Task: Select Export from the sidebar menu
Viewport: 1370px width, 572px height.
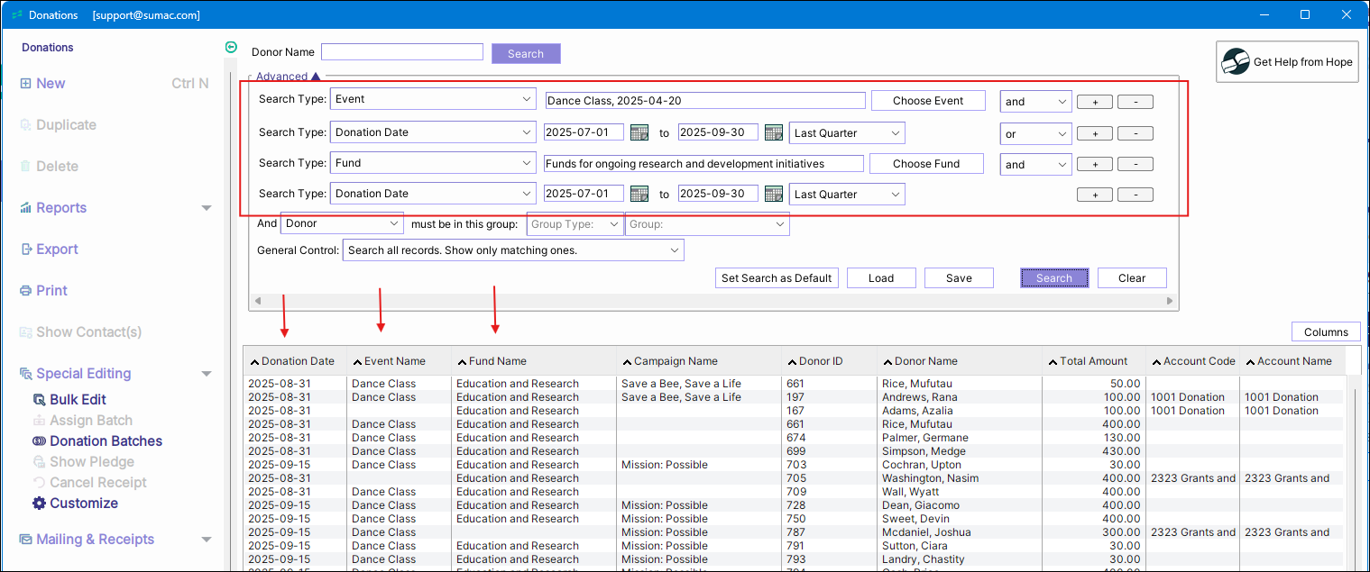Action: click(x=56, y=250)
